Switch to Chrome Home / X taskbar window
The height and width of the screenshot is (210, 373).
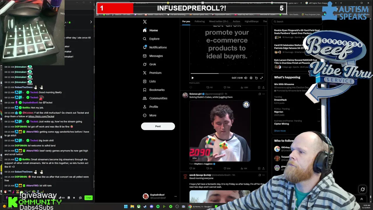[200, 206]
